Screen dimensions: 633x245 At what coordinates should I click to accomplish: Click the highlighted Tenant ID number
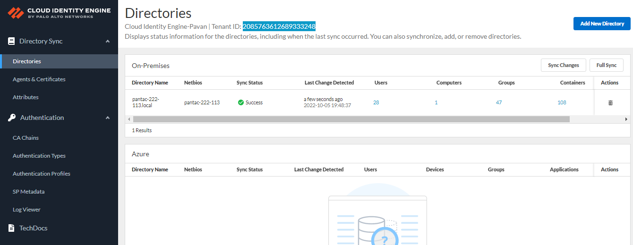[279, 26]
